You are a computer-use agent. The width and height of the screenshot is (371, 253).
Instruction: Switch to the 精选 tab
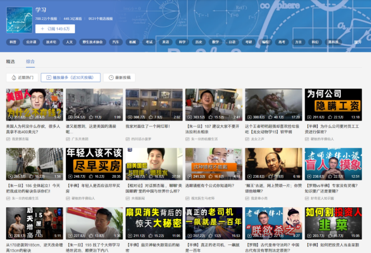click(10, 62)
